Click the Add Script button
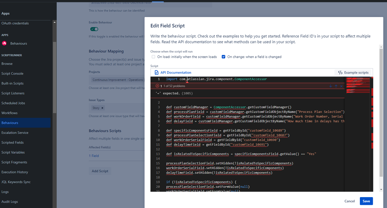387x208 pixels. (100, 171)
